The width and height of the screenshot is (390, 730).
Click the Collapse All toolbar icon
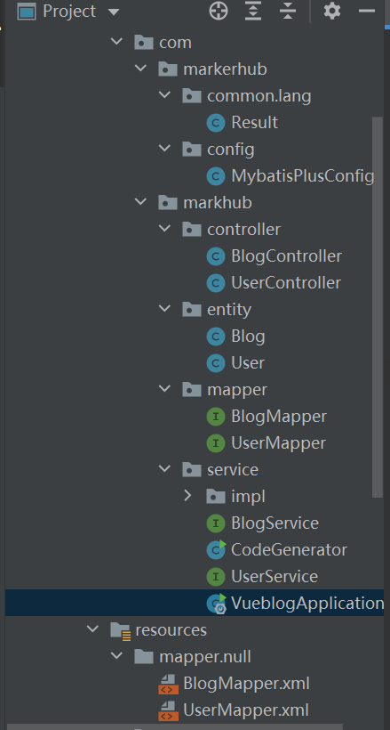[x=288, y=11]
